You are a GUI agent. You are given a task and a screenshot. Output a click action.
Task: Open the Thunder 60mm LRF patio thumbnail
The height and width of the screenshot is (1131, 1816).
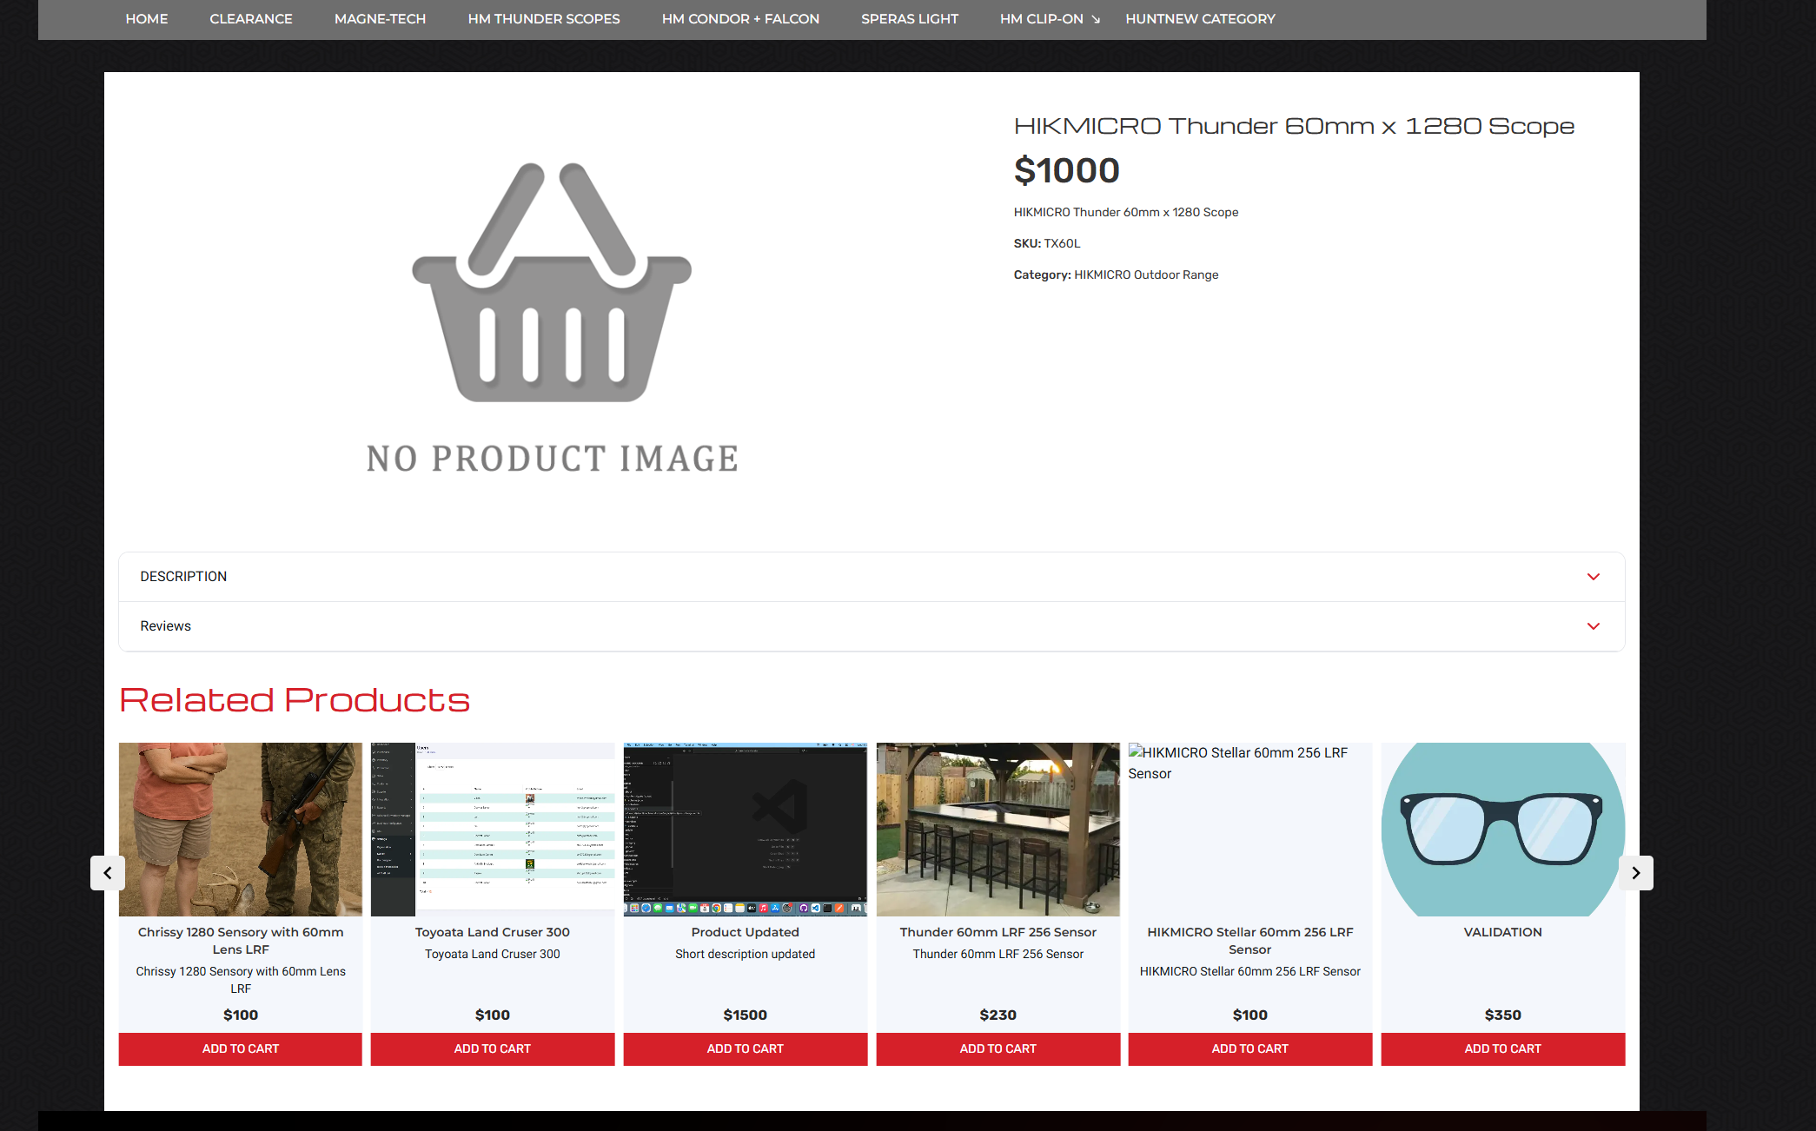click(997, 829)
